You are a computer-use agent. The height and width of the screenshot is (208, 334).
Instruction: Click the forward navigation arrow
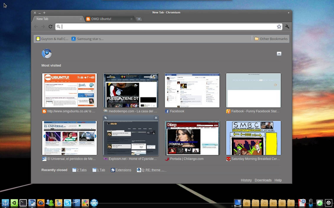(x=43, y=26)
